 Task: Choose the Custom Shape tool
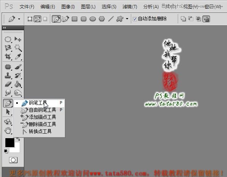(120, 19)
